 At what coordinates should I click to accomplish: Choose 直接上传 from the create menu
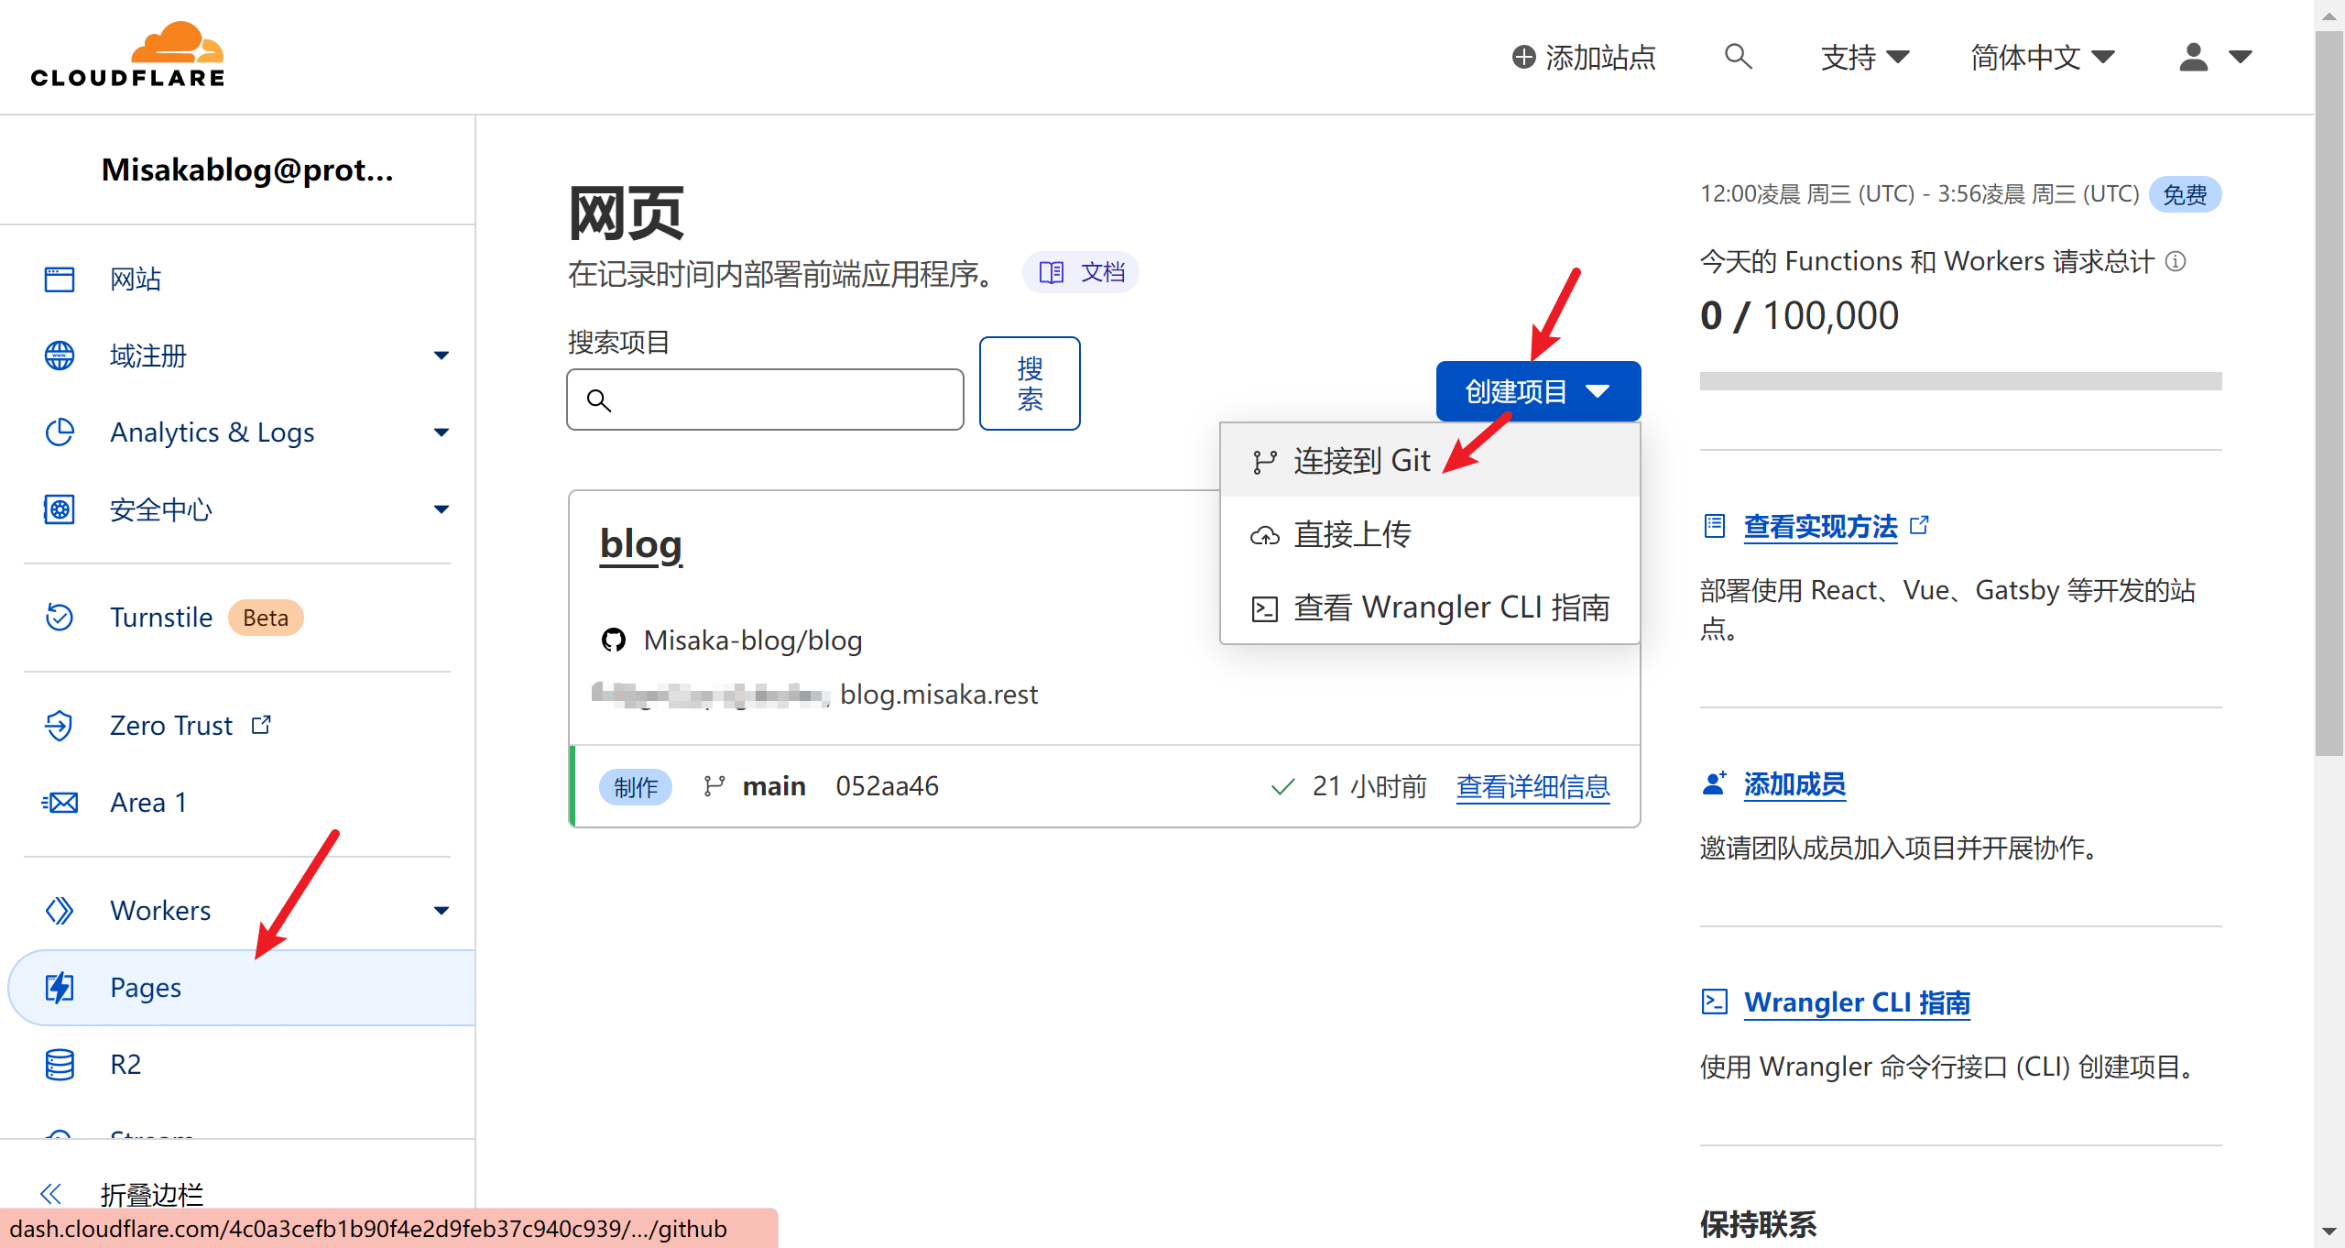[x=1430, y=534]
